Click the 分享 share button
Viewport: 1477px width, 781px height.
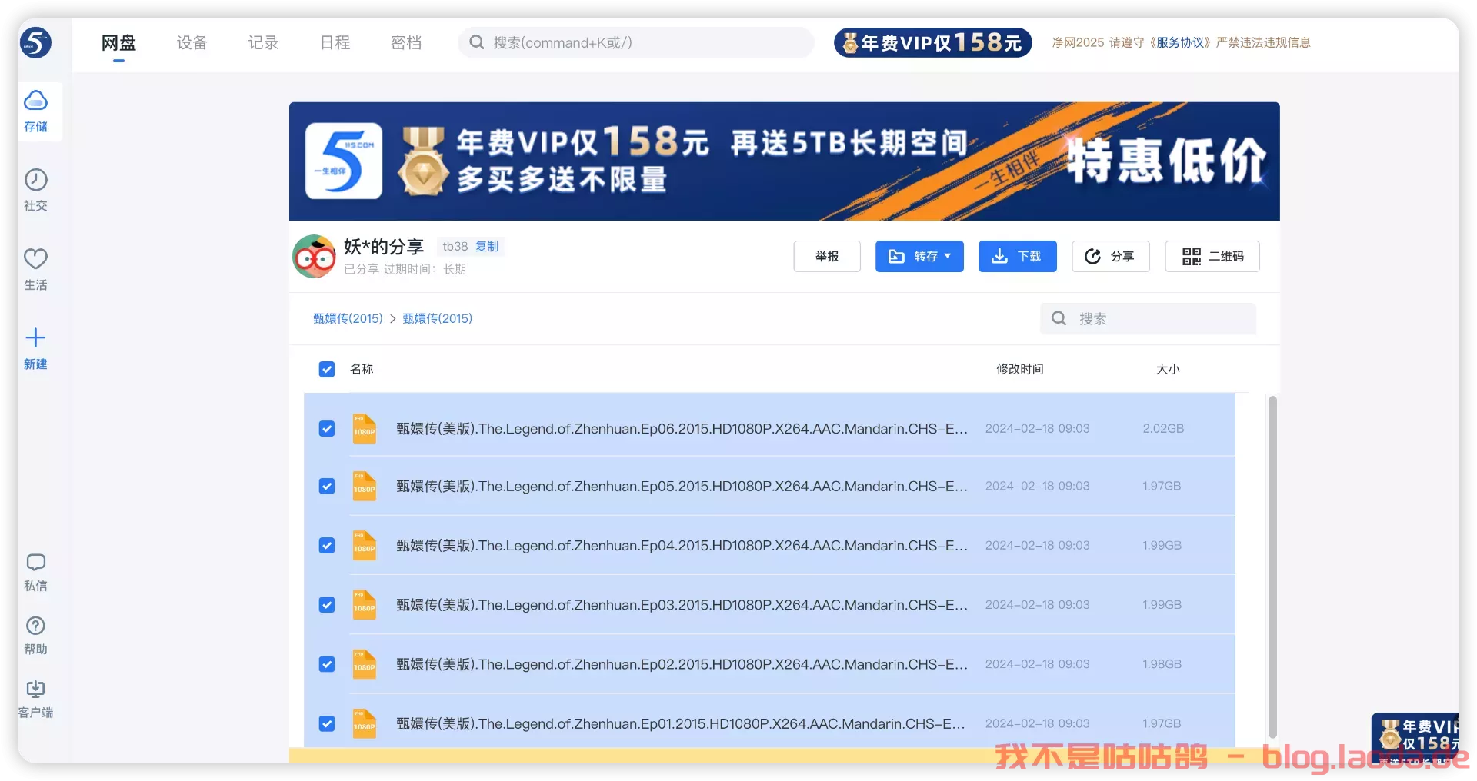[x=1111, y=256]
